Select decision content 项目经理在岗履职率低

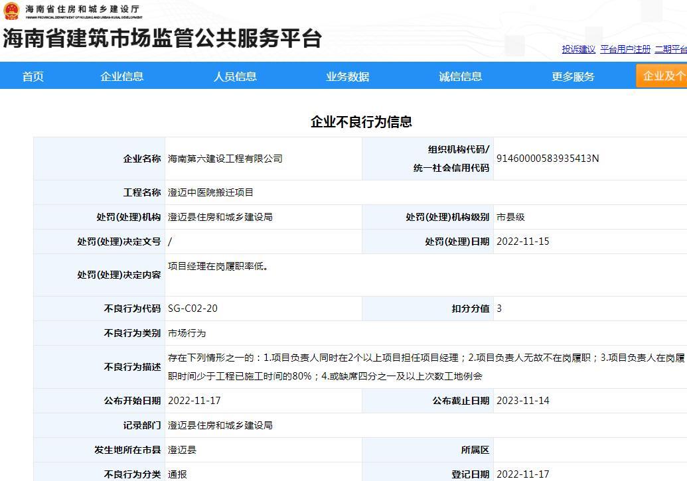coord(218,266)
